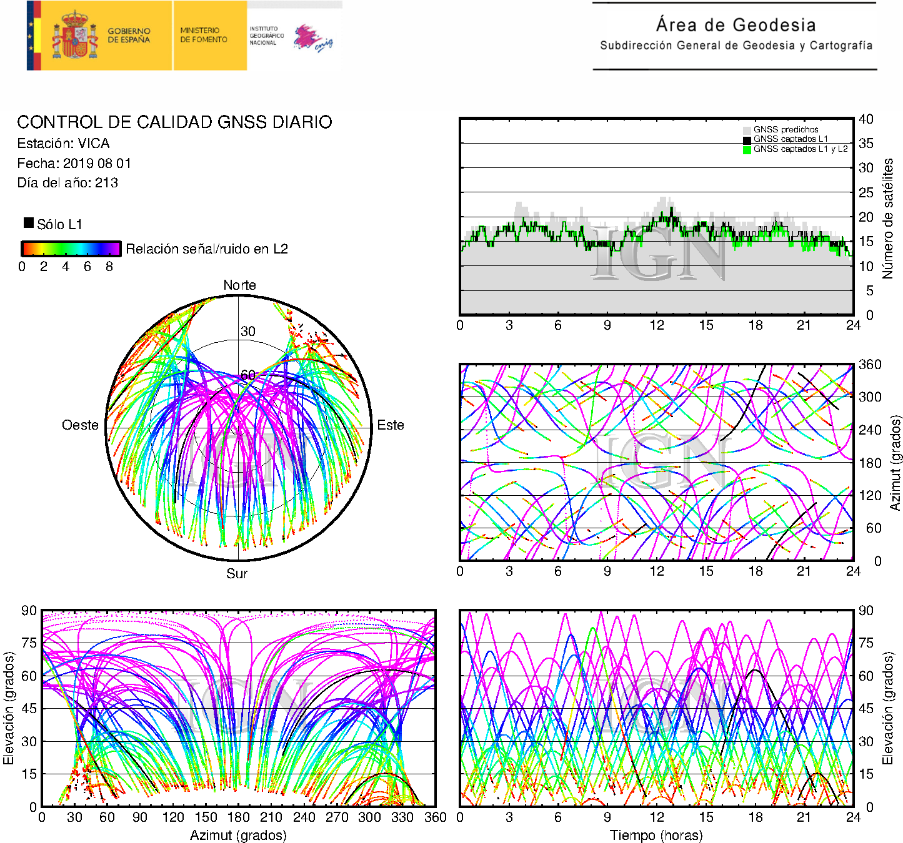Viewport: 903px width, 843px height.
Task: Click the Número de satélites axis title
Action: pos(888,218)
